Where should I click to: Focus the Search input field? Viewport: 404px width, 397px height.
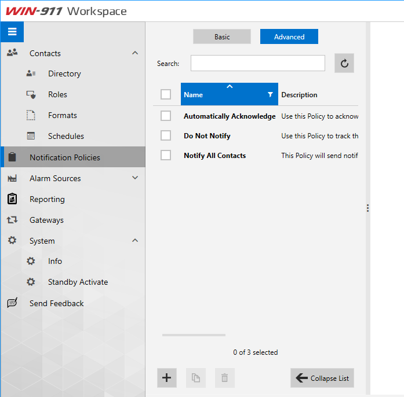[x=258, y=63]
